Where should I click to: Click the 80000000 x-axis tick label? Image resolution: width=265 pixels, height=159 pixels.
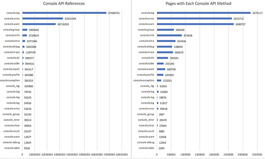pyautogui.click(x=123, y=155)
